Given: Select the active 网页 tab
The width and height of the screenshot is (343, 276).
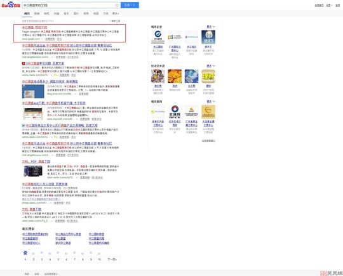Looking at the screenshot, I should point(27,13).
